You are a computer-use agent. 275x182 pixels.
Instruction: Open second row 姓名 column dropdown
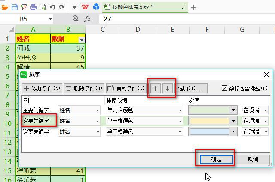point(79,121)
